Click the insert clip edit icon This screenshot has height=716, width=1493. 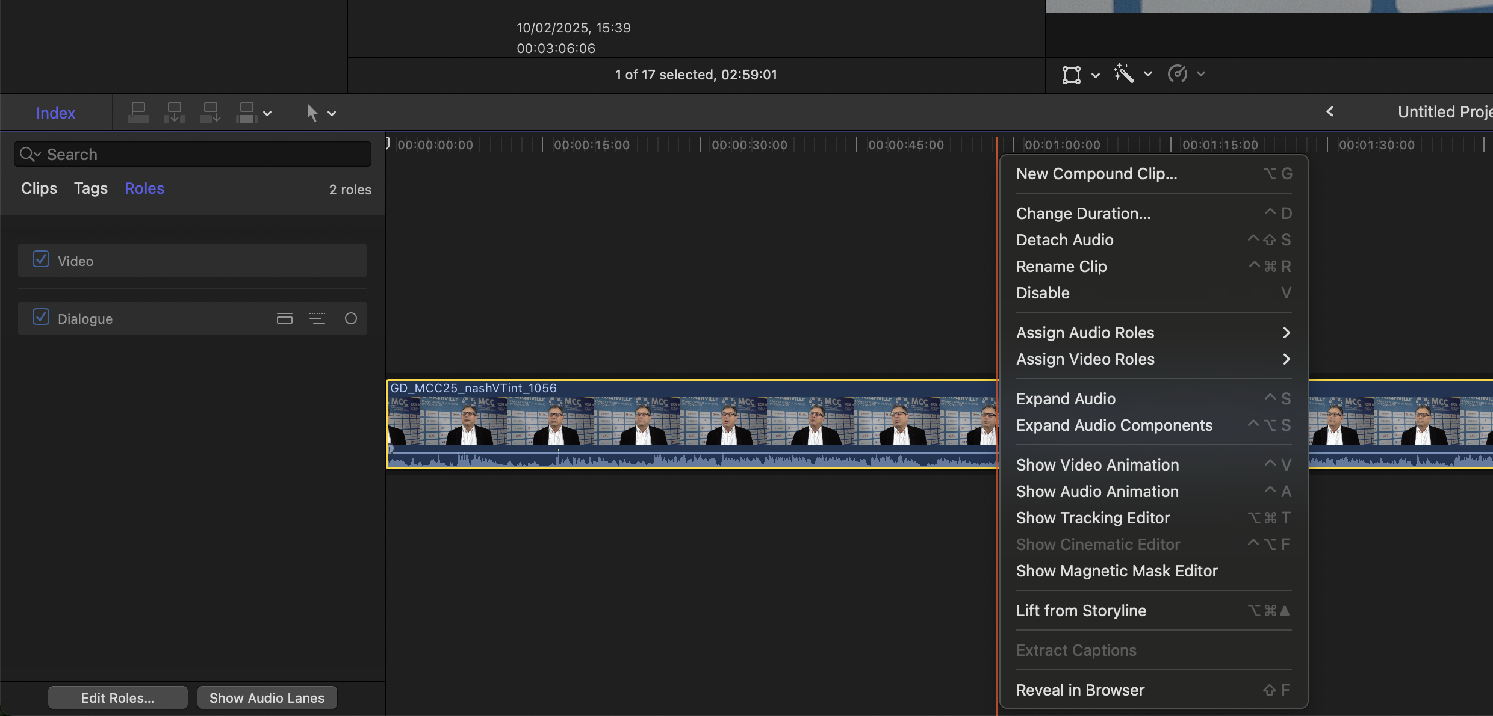click(174, 113)
